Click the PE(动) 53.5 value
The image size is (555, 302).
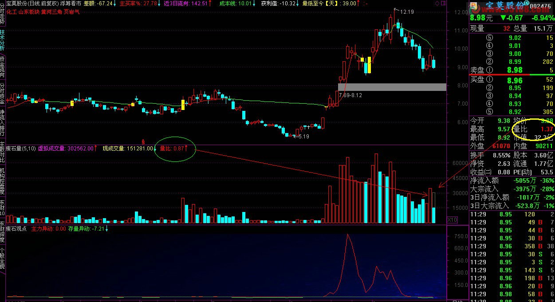coord(547,172)
